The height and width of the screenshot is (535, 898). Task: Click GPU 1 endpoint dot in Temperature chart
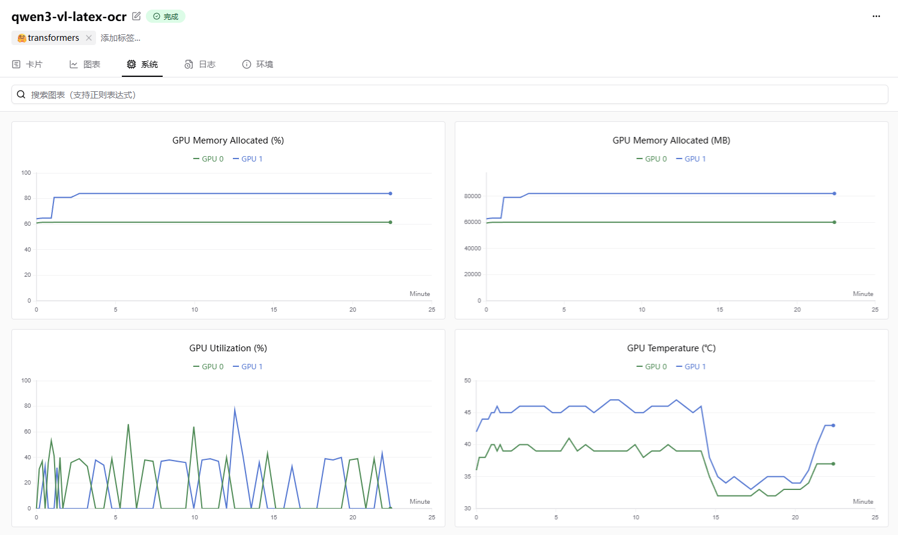[x=833, y=425]
